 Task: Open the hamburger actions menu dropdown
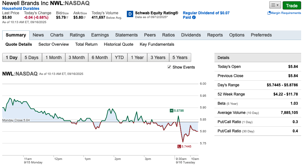(x=275, y=5)
